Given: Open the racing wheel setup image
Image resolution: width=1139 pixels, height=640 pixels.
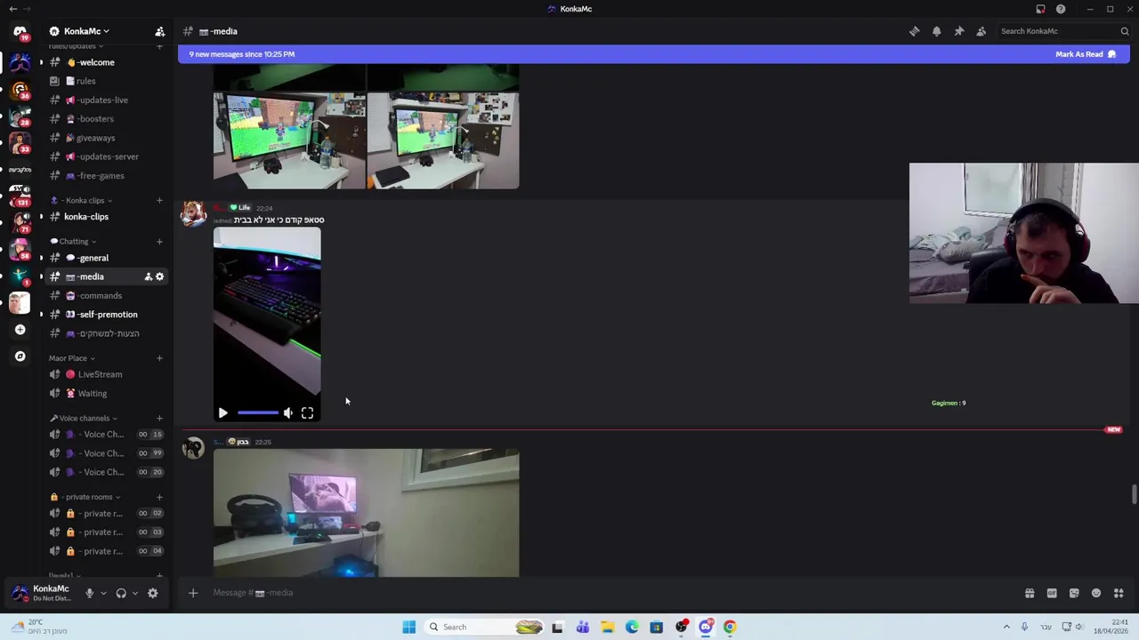Looking at the screenshot, I should 366,513.
